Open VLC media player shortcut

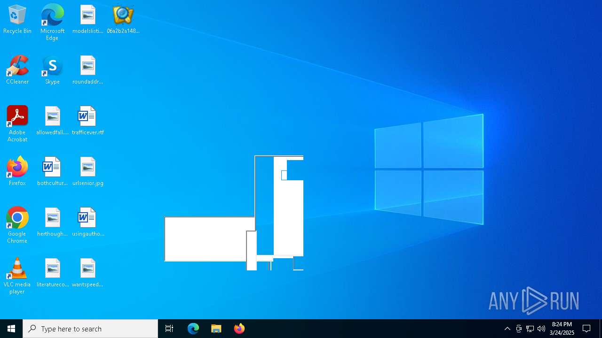(x=17, y=276)
